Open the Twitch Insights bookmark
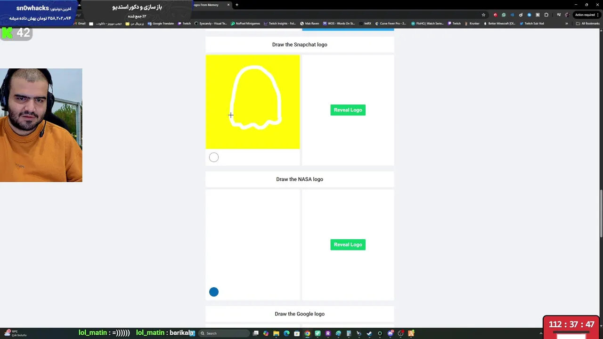 pos(280,24)
